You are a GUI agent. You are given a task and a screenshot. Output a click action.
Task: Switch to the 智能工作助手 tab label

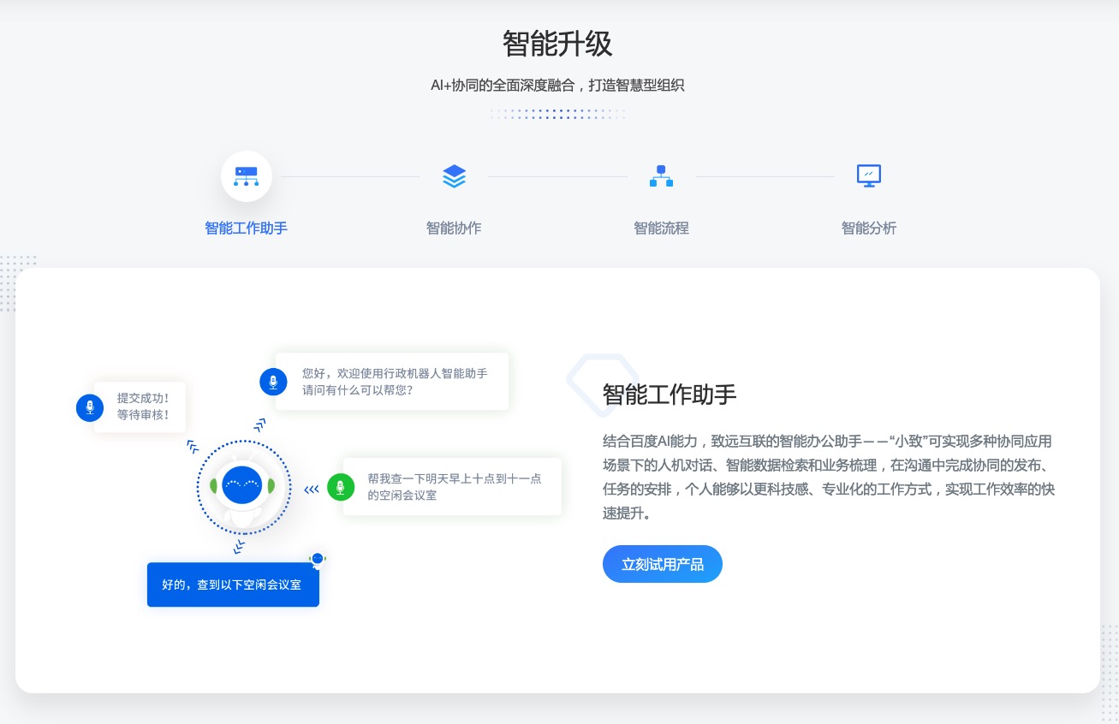pos(247,228)
